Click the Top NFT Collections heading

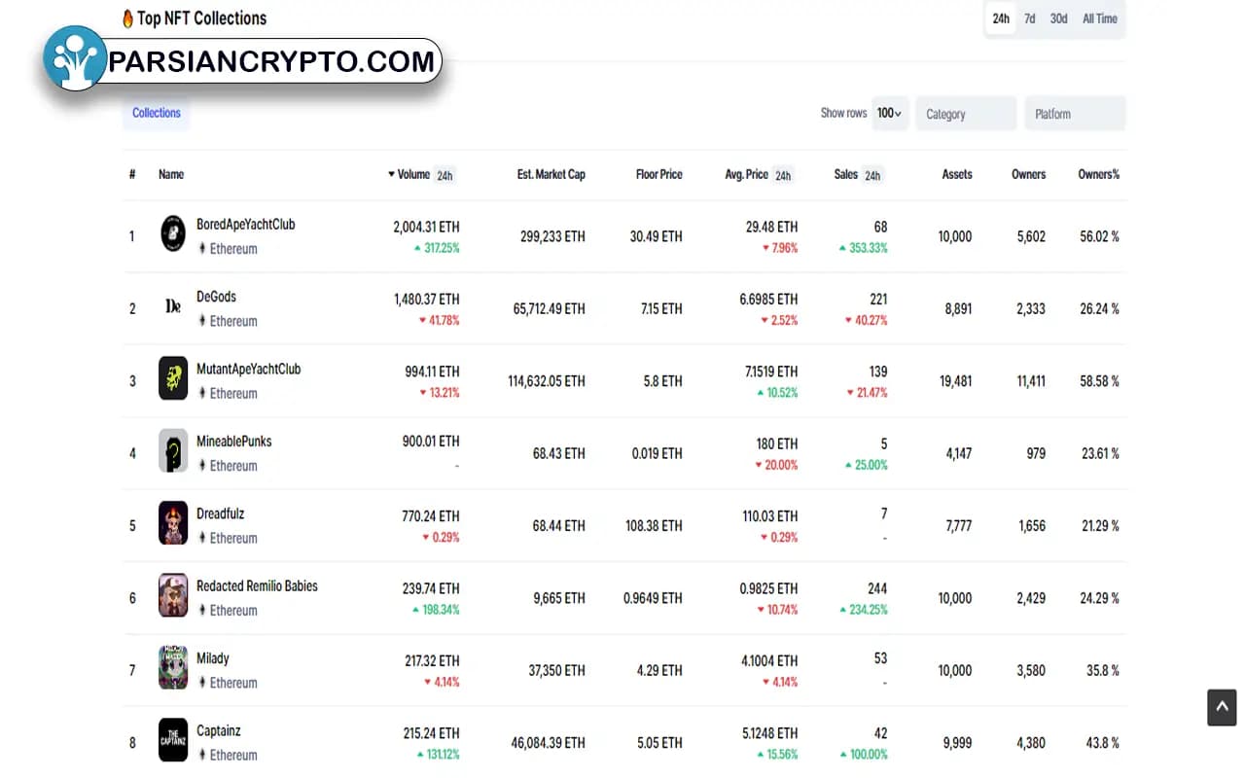click(x=201, y=18)
